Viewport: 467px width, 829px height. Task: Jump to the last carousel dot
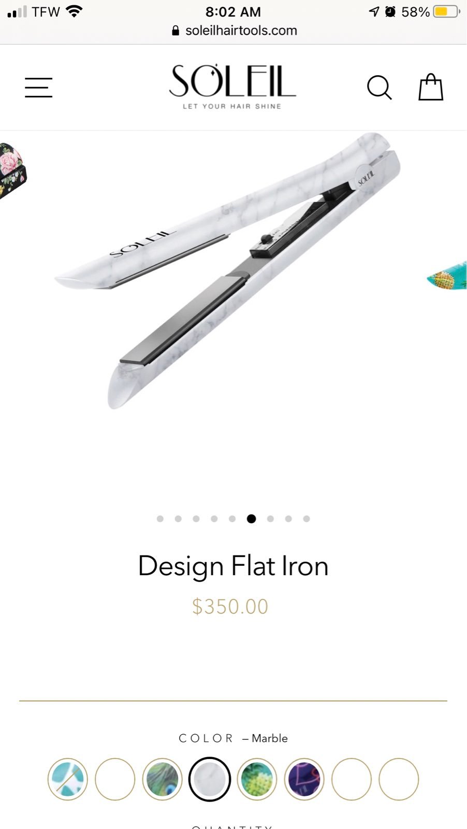coord(307,519)
